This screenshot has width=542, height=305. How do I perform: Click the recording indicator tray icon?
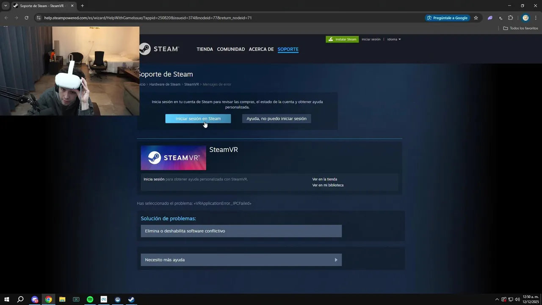coord(504,299)
